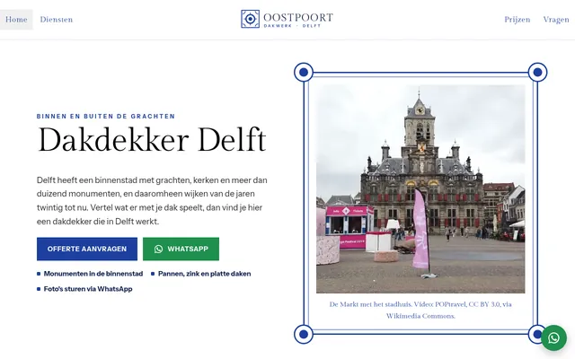Click the green WhatsApp button

coord(181,250)
